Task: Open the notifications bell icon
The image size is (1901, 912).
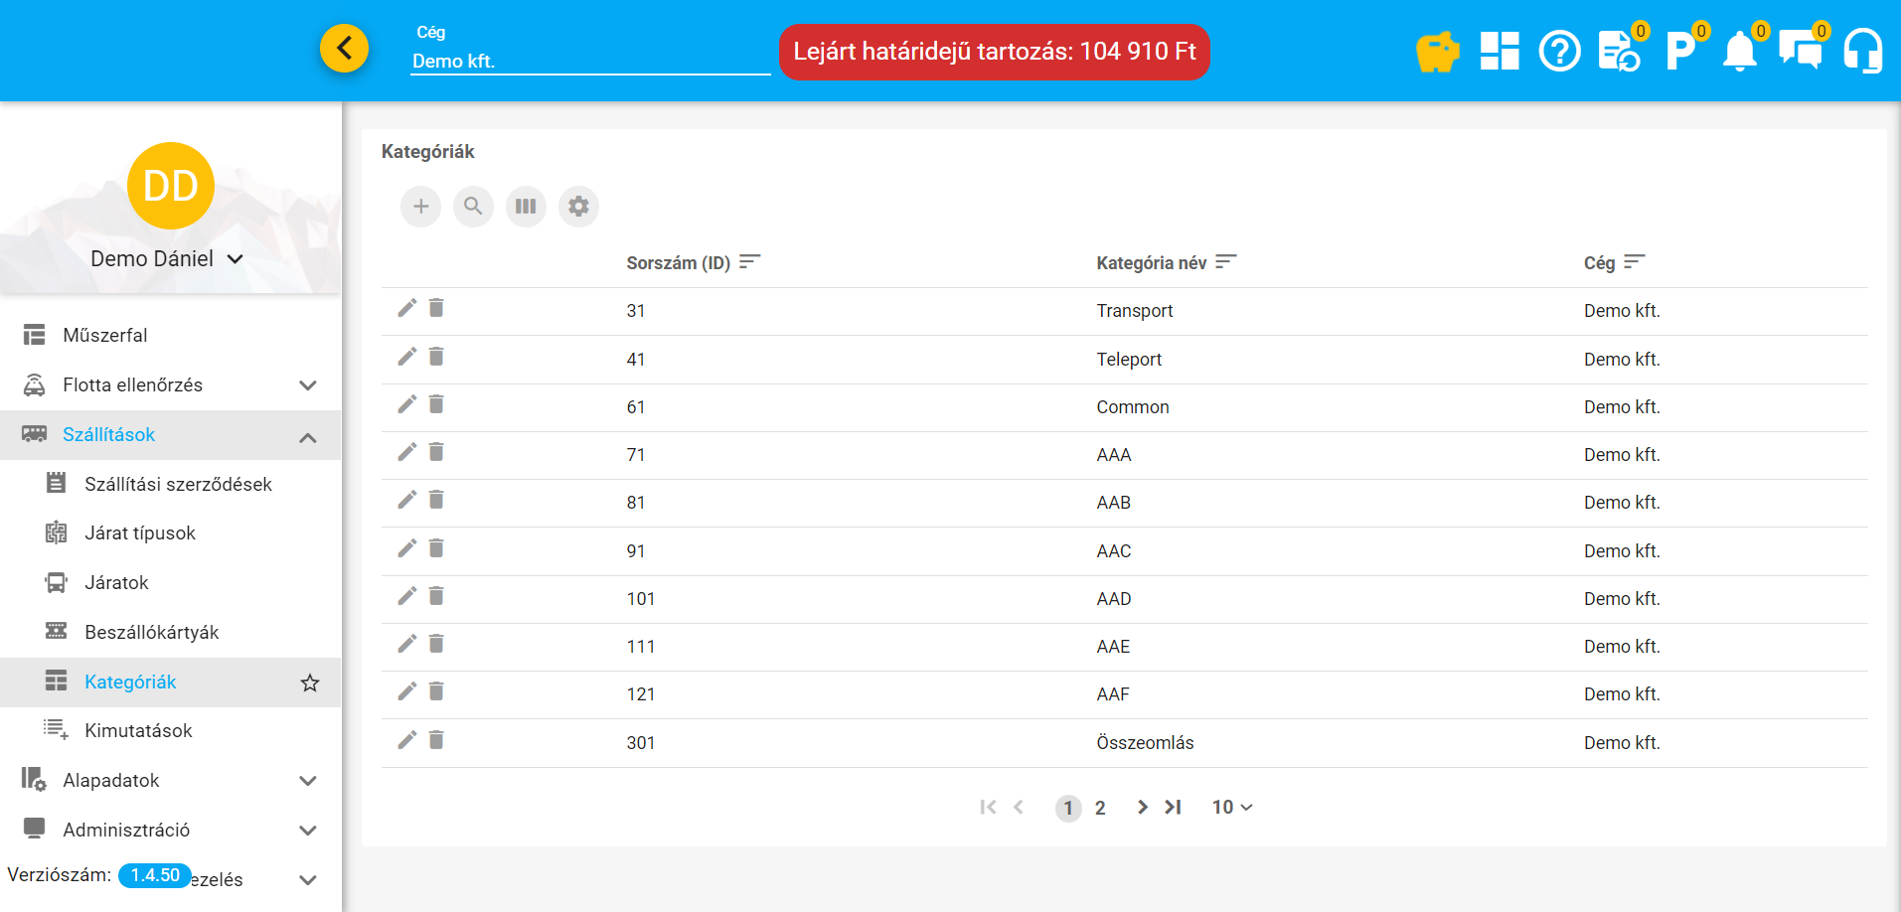Action: pyautogui.click(x=1739, y=52)
